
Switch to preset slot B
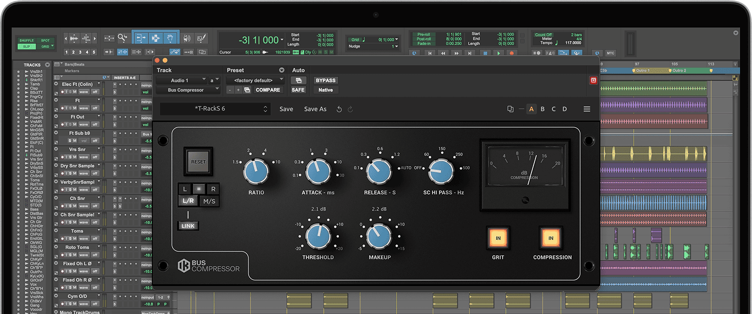click(542, 109)
